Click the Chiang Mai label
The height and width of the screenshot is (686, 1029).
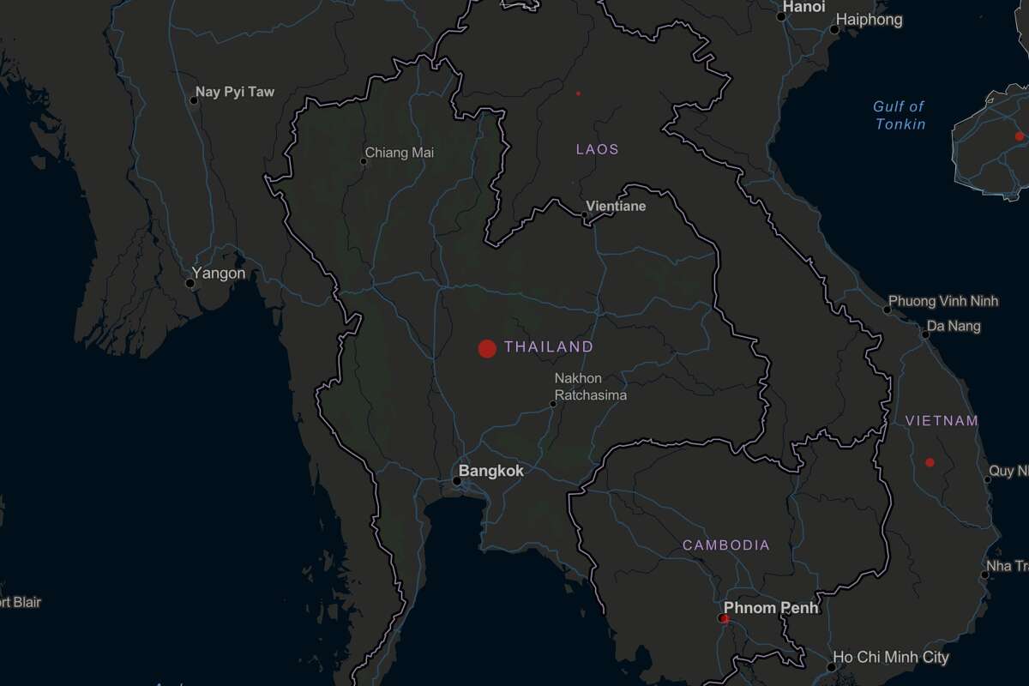coord(400,152)
